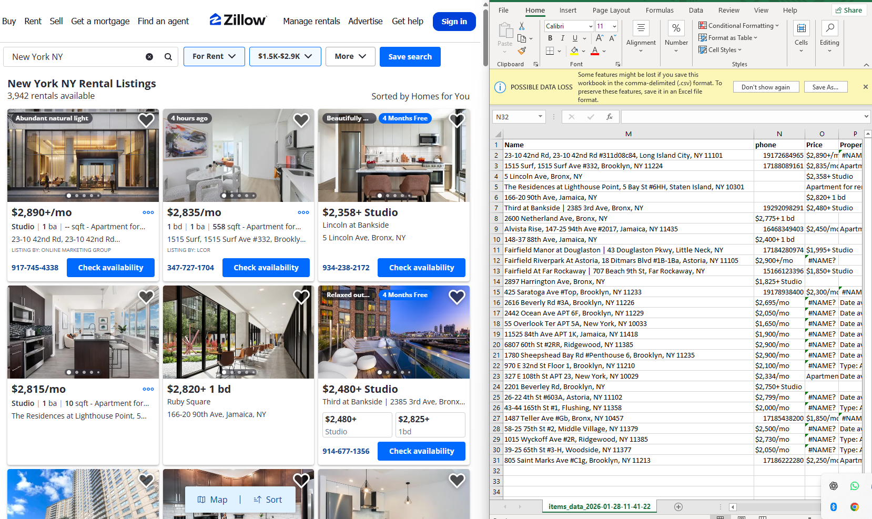Image resolution: width=872 pixels, height=519 pixels.
Task: Toggle Italic formatting
Action: (562, 38)
